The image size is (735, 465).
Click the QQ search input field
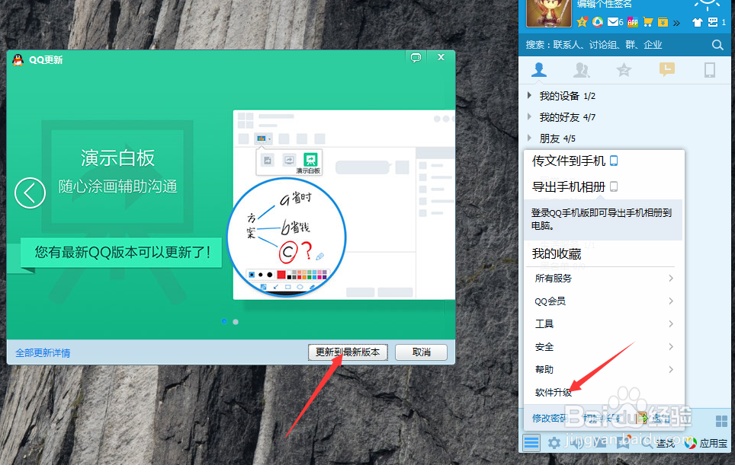pyautogui.click(x=614, y=45)
